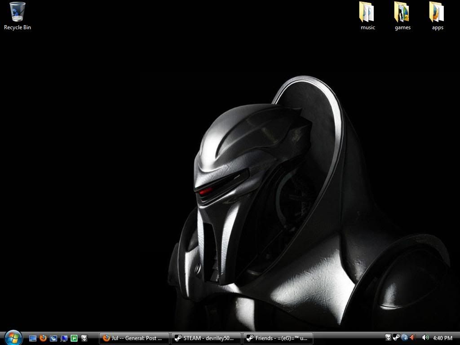Launch Firefox from Quick Launch bar
The width and height of the screenshot is (460, 345).
click(x=43, y=338)
